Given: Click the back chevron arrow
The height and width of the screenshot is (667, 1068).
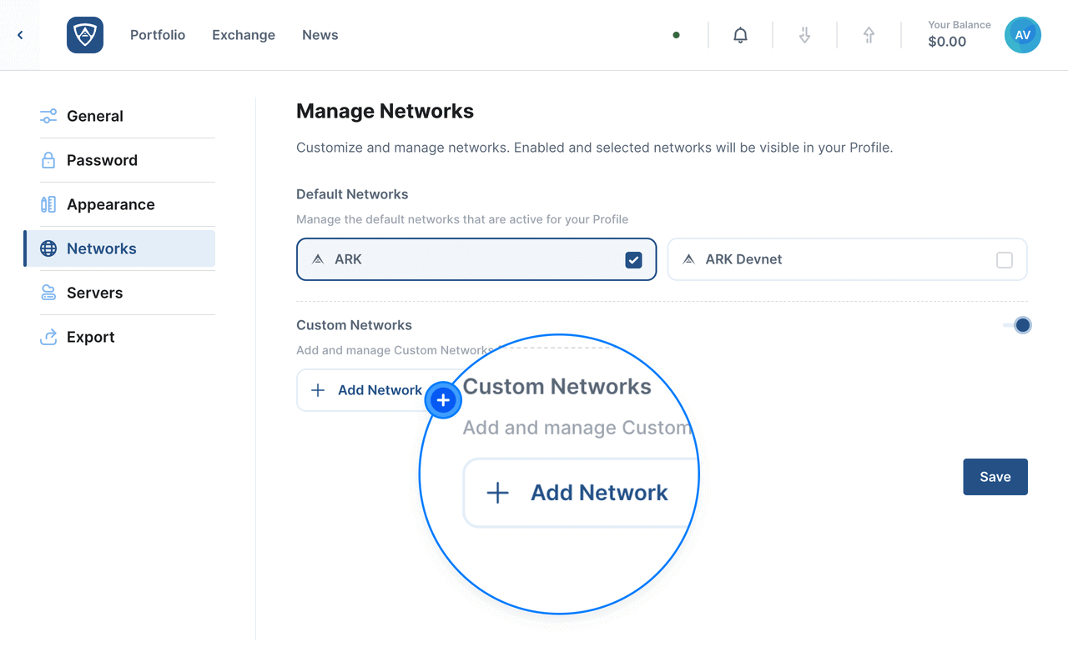Looking at the screenshot, I should (x=20, y=35).
